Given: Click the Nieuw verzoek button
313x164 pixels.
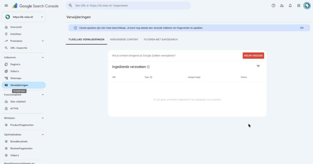Looking at the screenshot, I should 253,55.
